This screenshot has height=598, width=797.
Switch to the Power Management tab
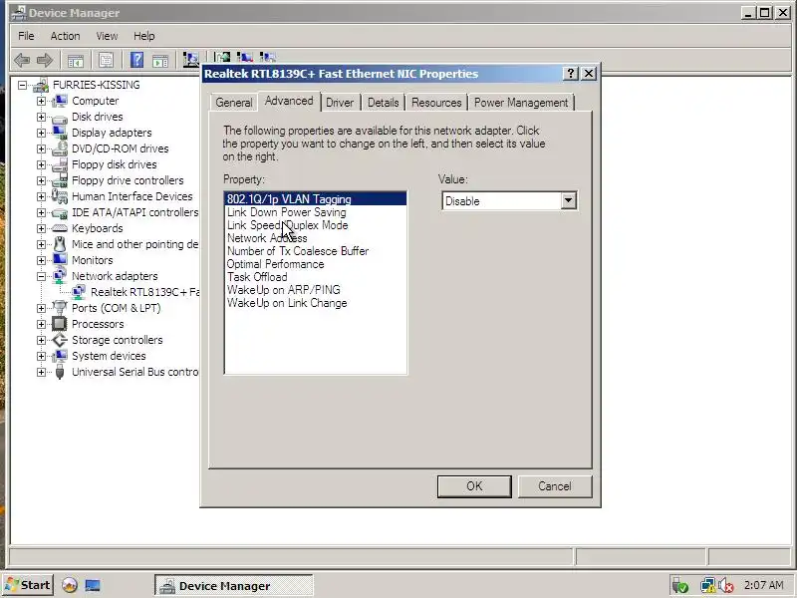[x=521, y=103]
